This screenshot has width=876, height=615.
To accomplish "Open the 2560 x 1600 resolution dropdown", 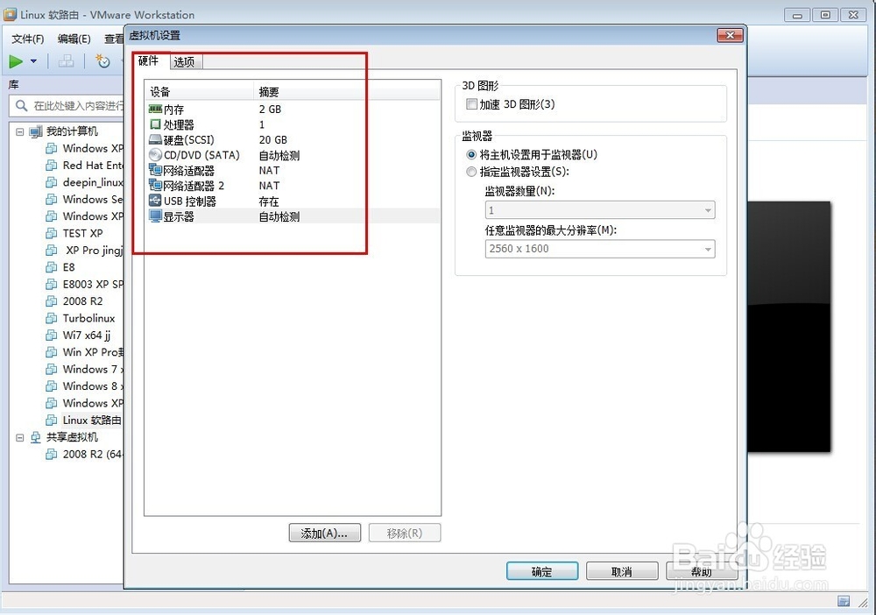I will click(x=600, y=249).
